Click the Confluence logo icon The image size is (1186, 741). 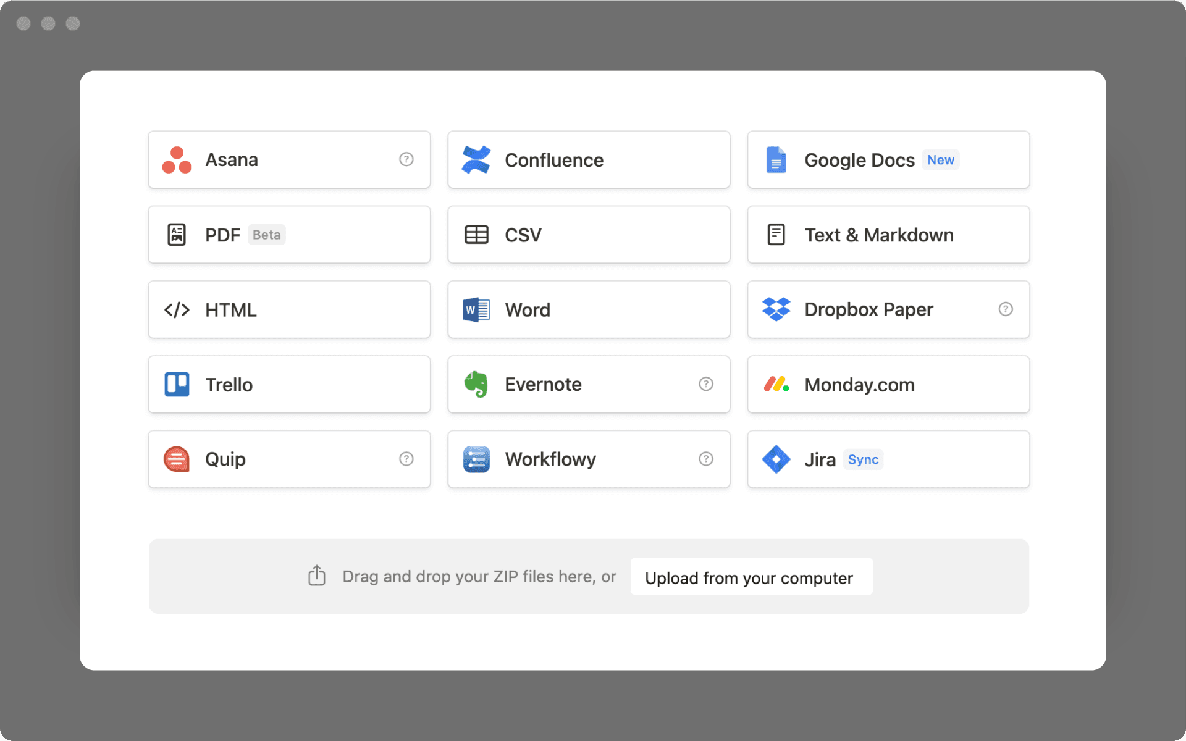(x=476, y=159)
